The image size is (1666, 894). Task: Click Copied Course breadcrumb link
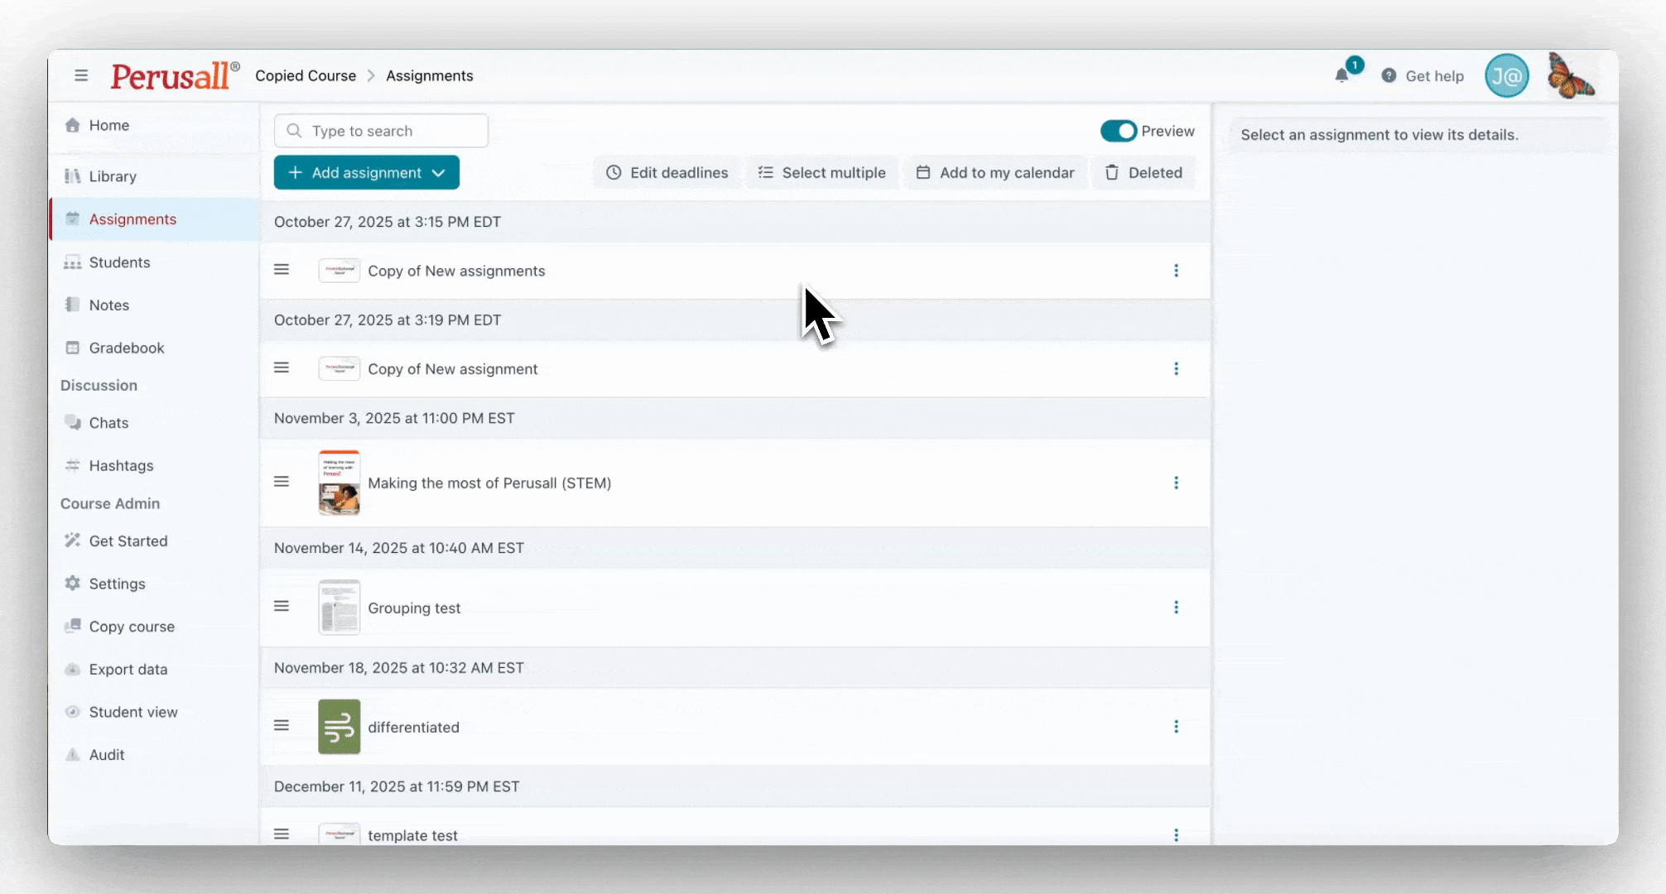(x=306, y=75)
